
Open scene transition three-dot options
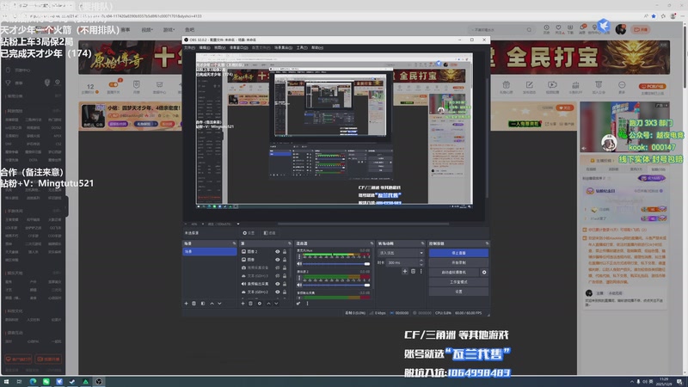tap(421, 272)
